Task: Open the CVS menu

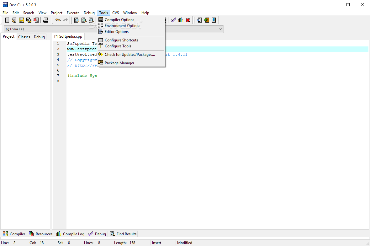Action: coord(116,13)
